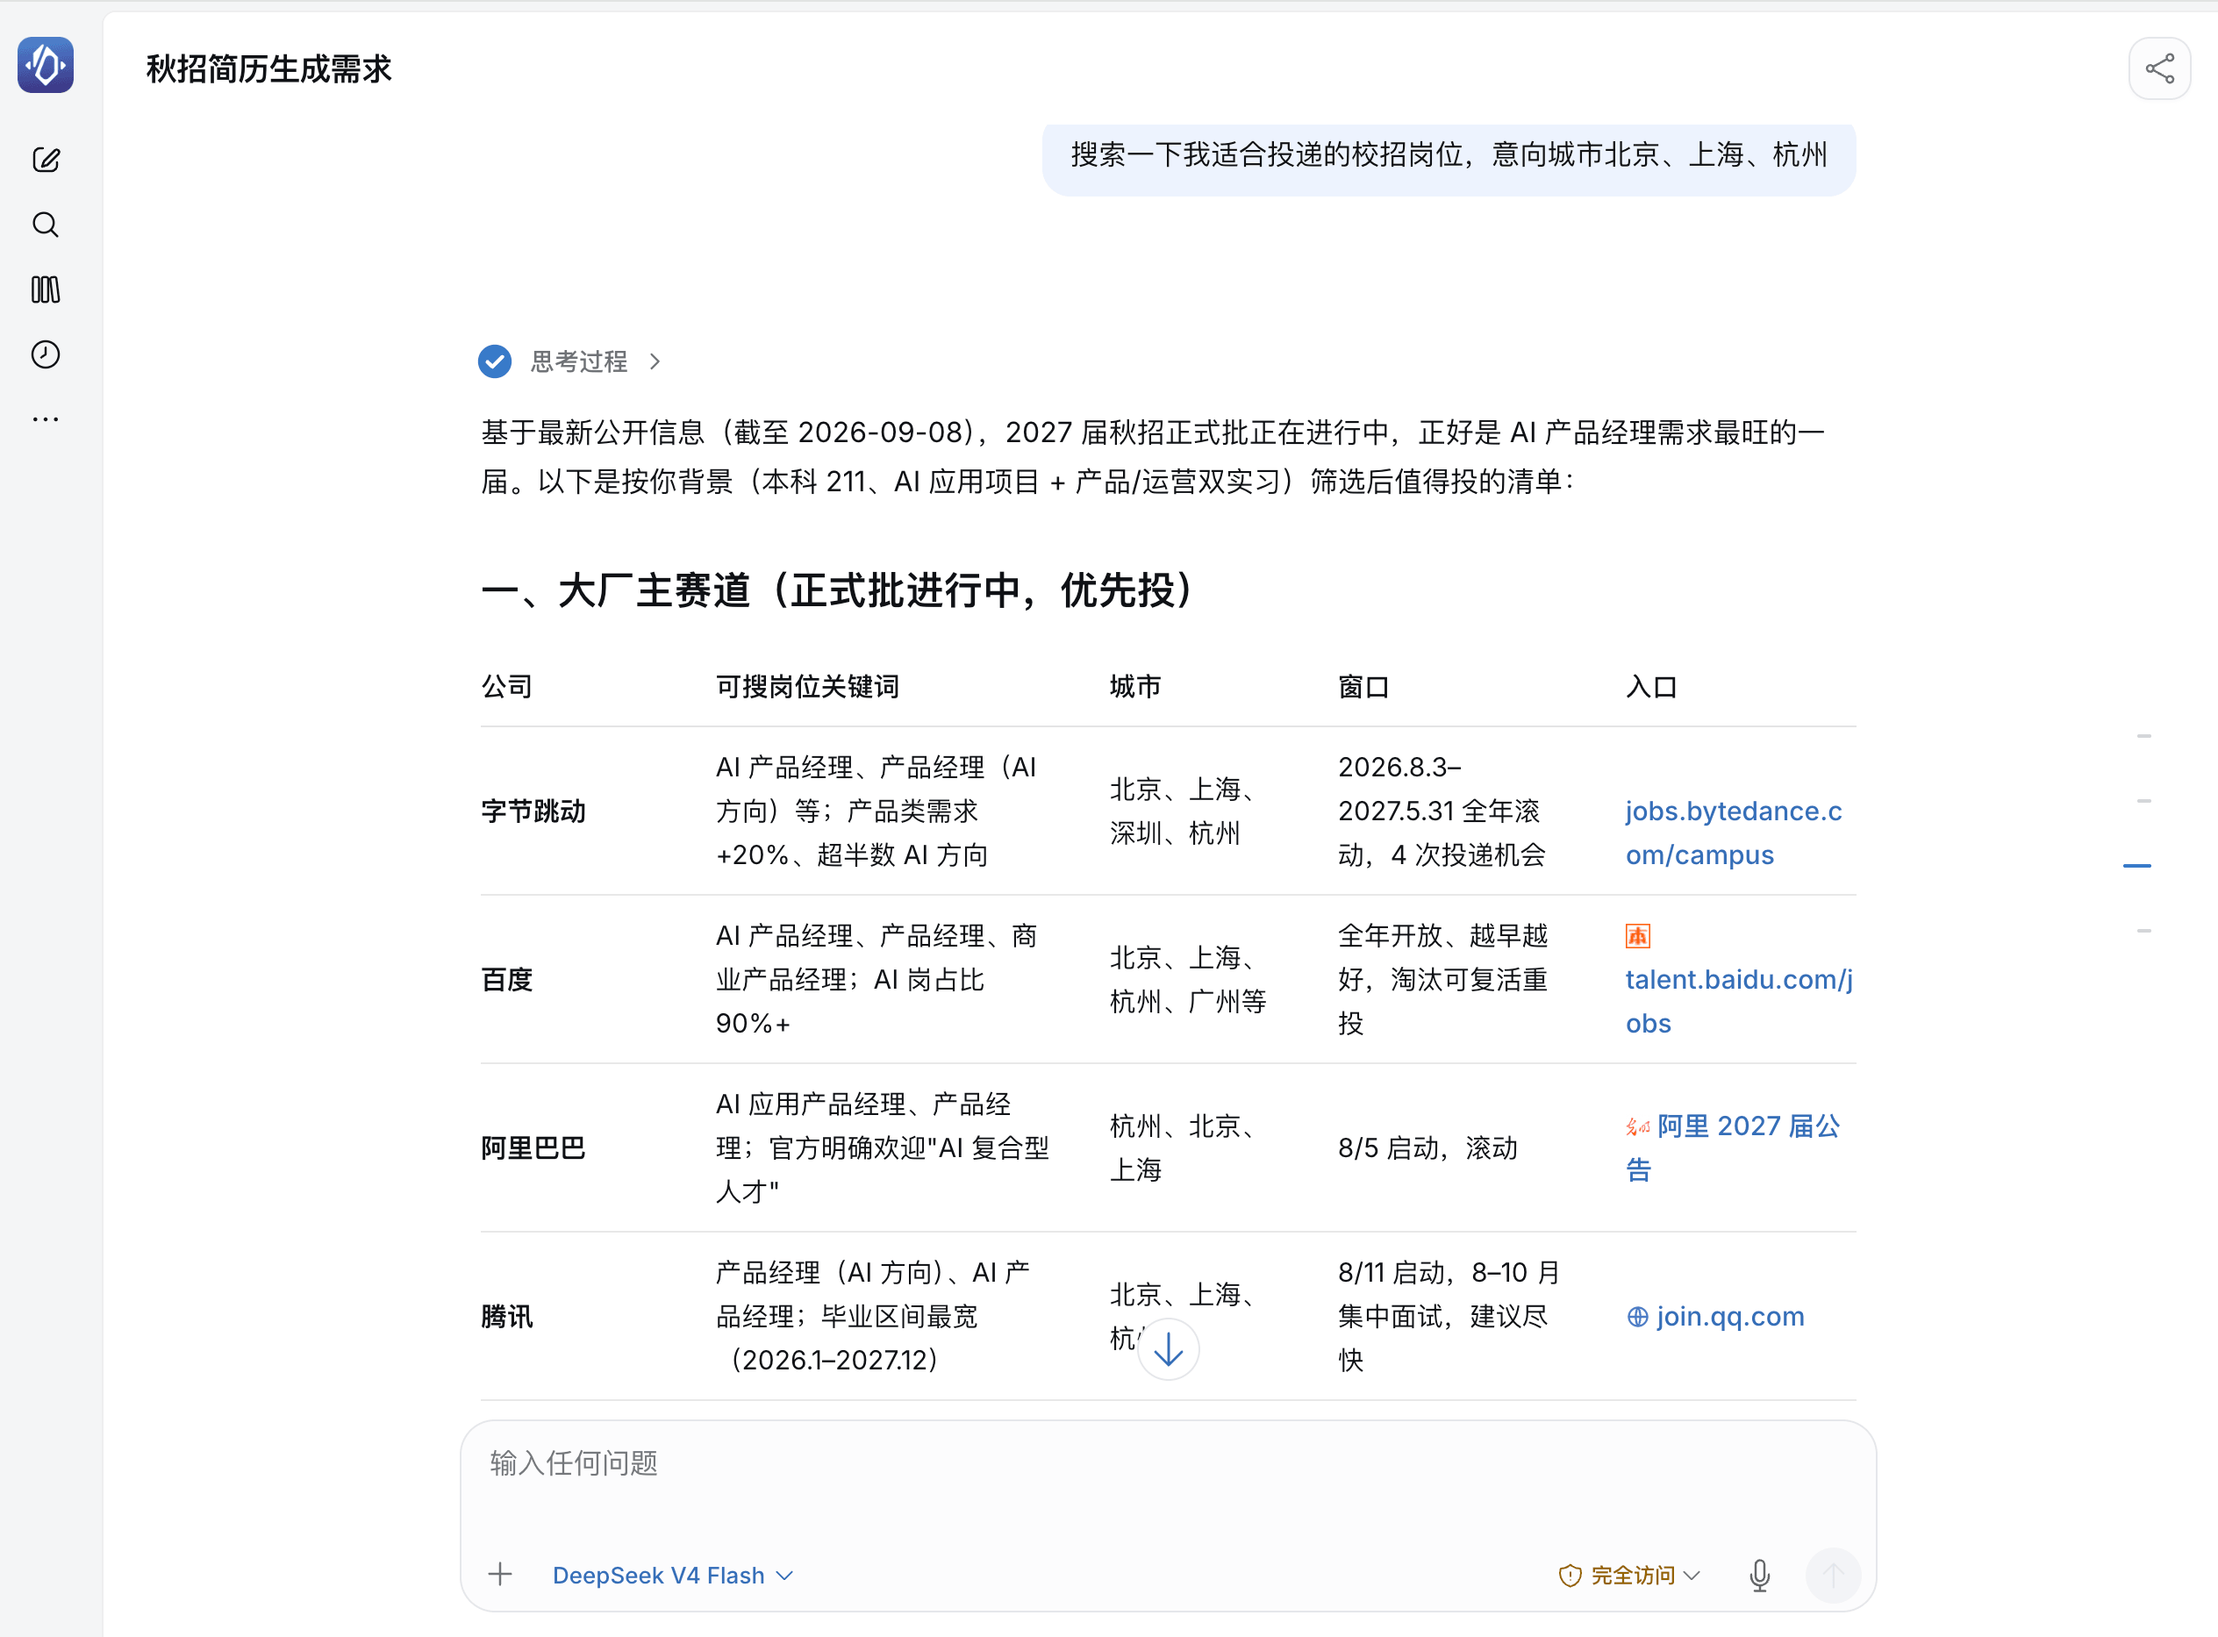Open the talent.baidu.com/jobs link
Viewport: 2218px width, 1637px height.
click(x=1739, y=1001)
